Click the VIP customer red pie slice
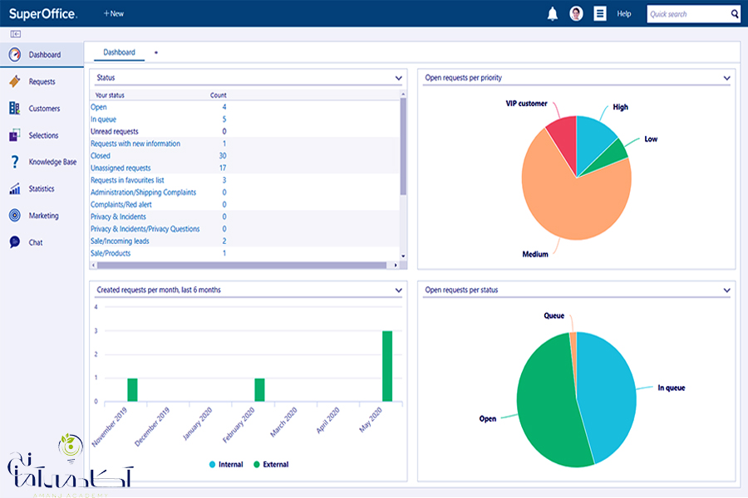748x498 pixels. tap(563, 139)
